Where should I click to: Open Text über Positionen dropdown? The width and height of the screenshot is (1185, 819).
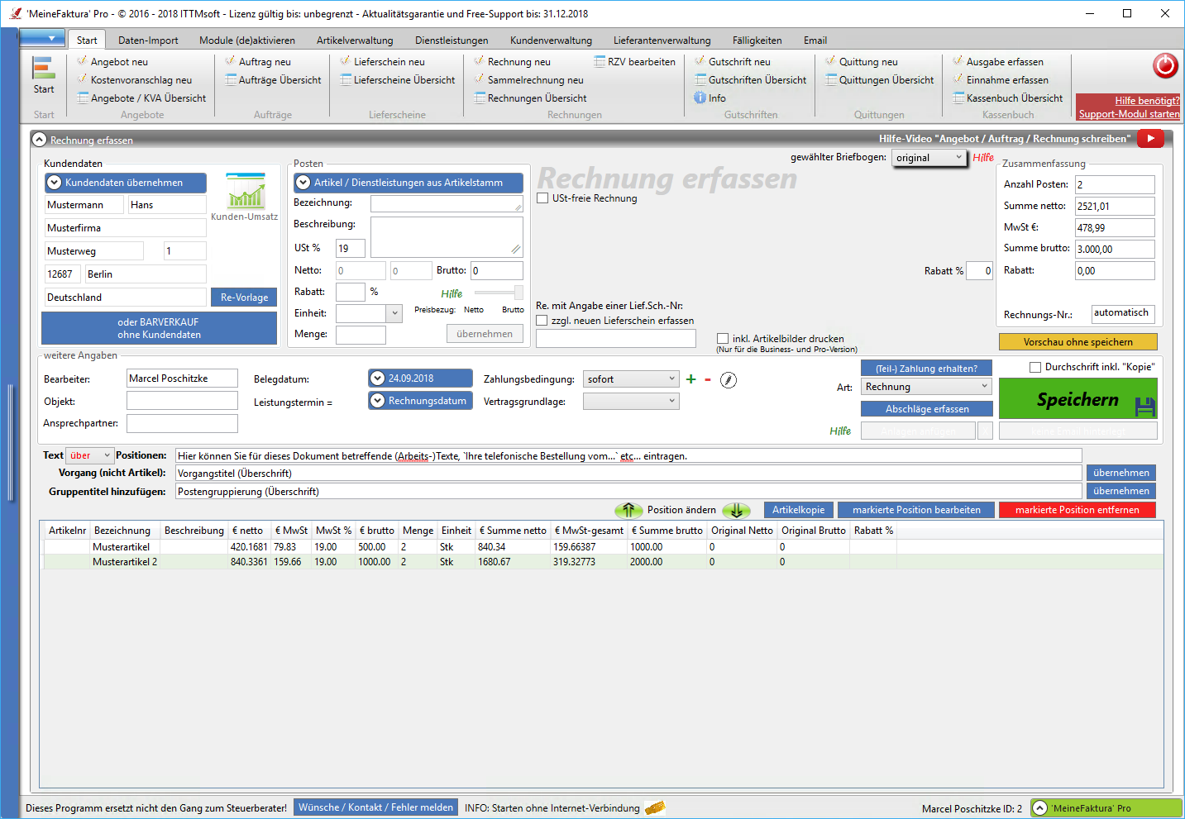point(89,455)
